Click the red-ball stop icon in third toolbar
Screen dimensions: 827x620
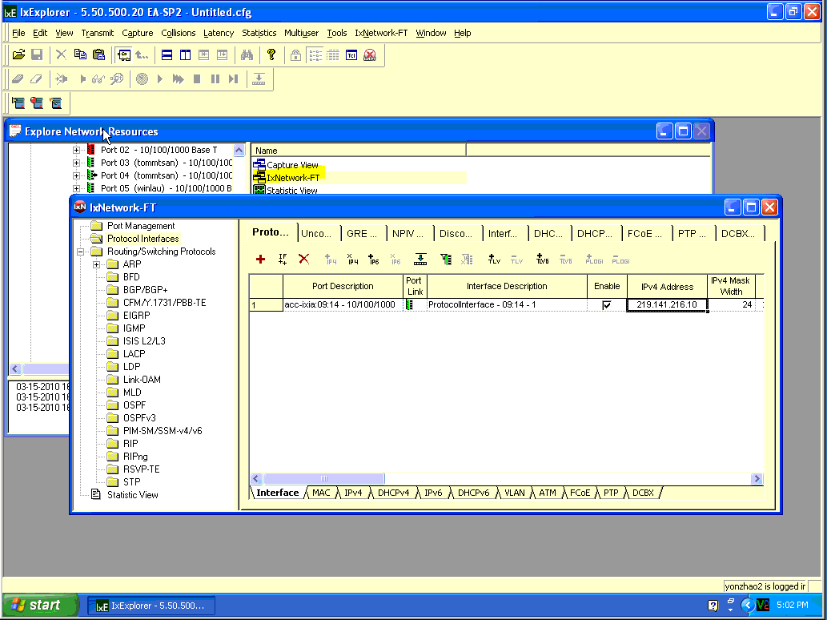coord(37,103)
